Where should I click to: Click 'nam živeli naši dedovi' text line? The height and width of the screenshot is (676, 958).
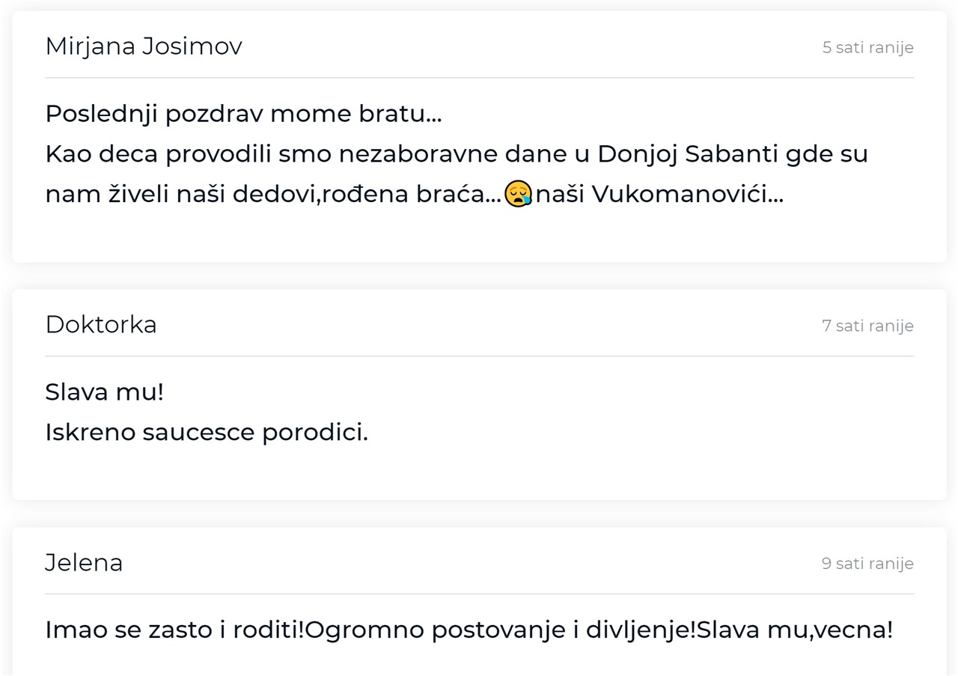pos(414,195)
